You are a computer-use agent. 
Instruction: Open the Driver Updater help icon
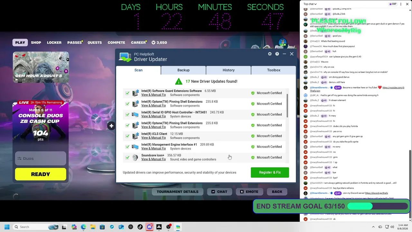pos(277,54)
